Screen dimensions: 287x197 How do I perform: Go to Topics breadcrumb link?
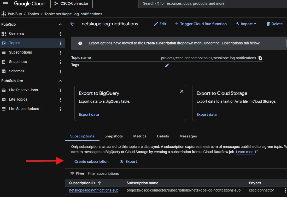[x=33, y=14]
